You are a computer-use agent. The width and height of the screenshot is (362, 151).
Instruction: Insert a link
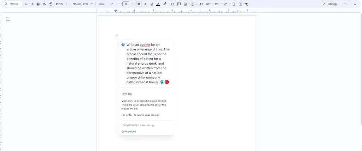pyautogui.click(x=173, y=4)
